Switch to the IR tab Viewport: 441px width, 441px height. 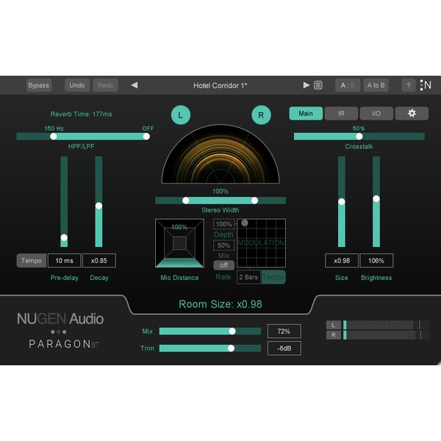point(341,113)
